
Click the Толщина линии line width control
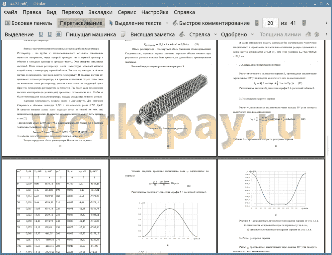(x=280, y=34)
